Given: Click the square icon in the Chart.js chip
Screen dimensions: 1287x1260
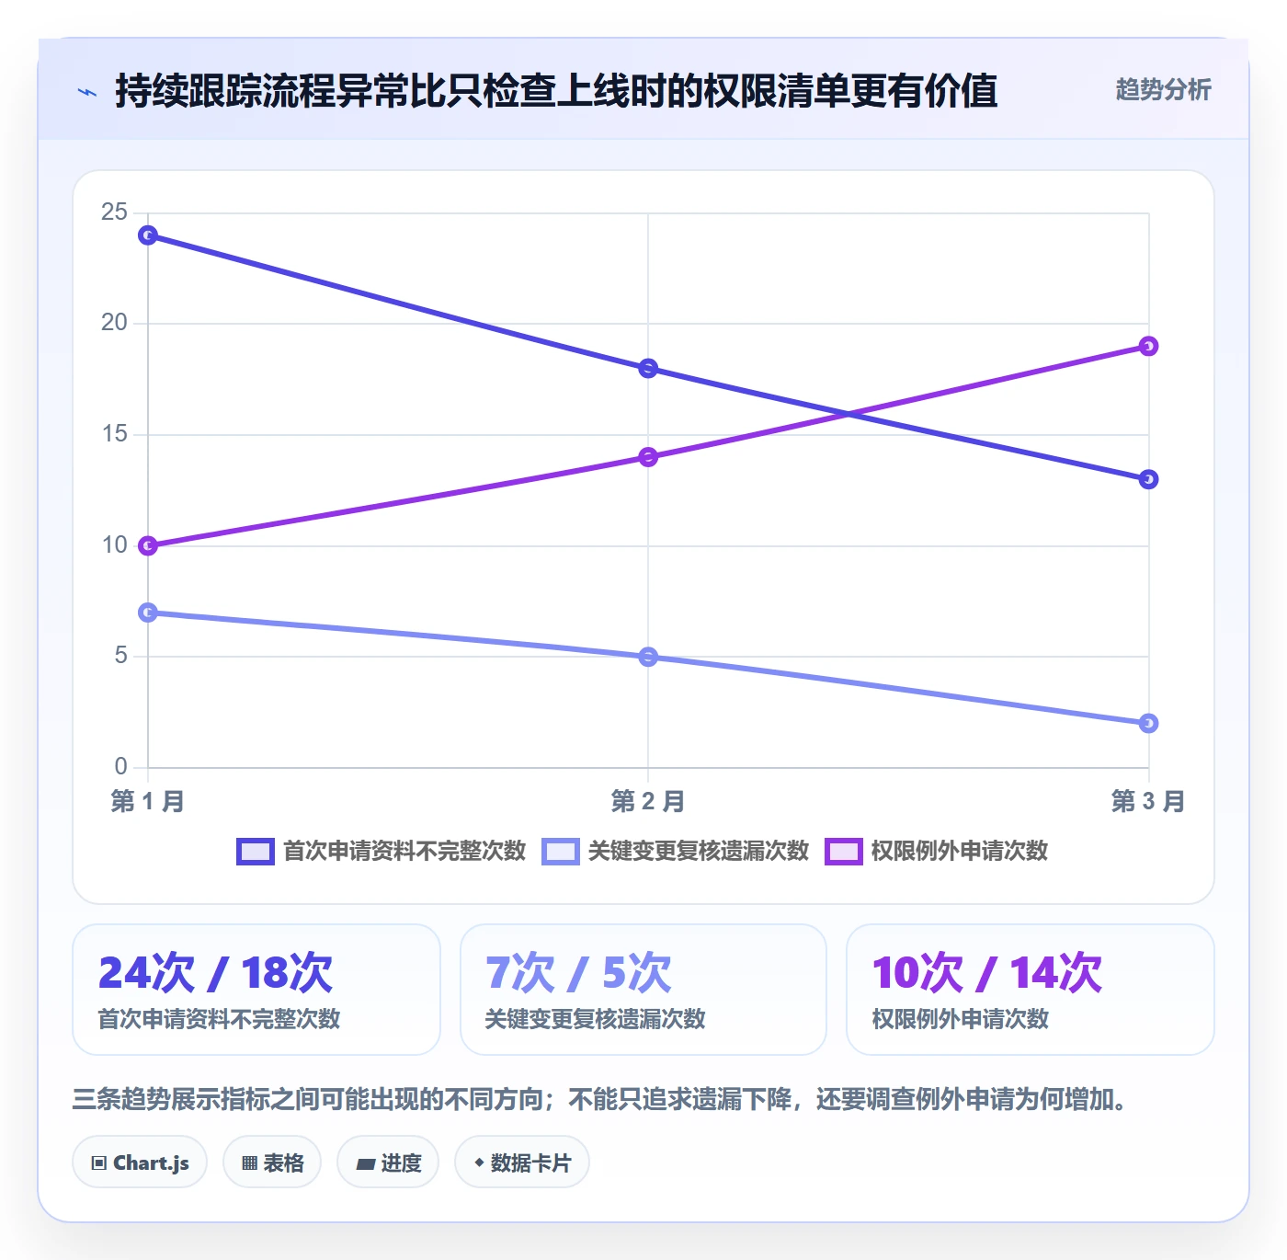Looking at the screenshot, I should [x=99, y=1163].
